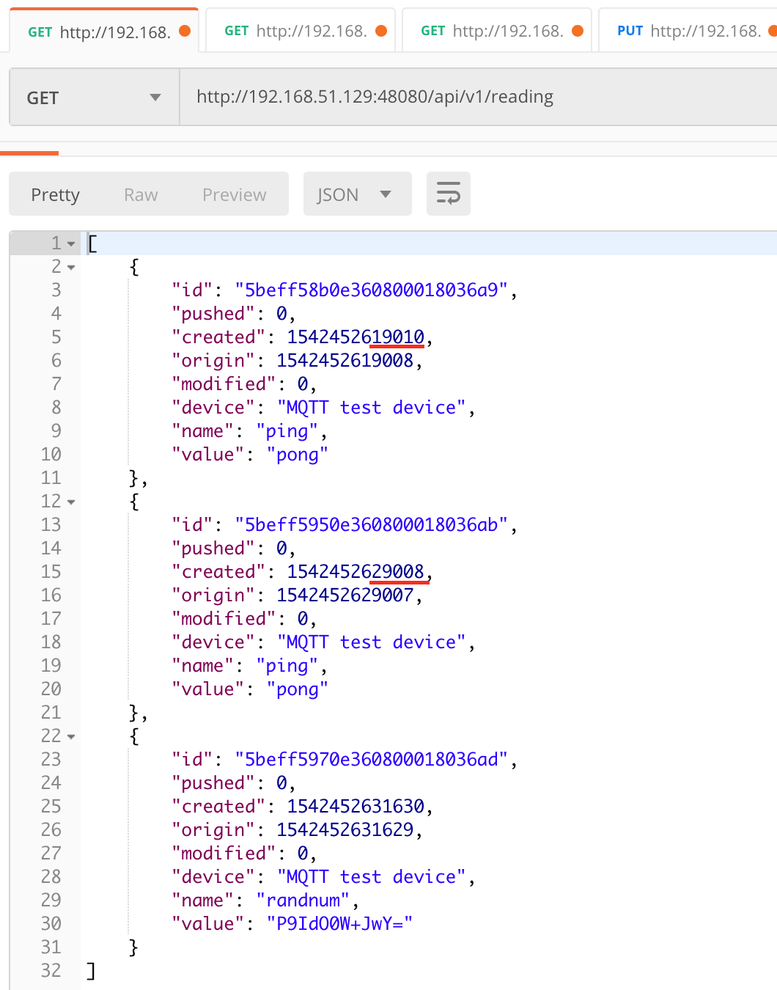
Task: Click the "MQTT test device" value on line 28
Action: tap(372, 876)
